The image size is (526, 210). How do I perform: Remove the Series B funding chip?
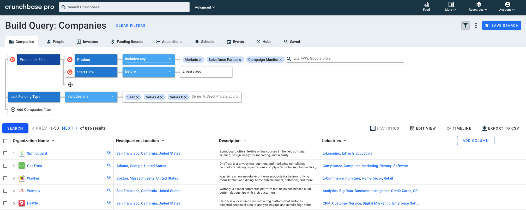tap(185, 97)
